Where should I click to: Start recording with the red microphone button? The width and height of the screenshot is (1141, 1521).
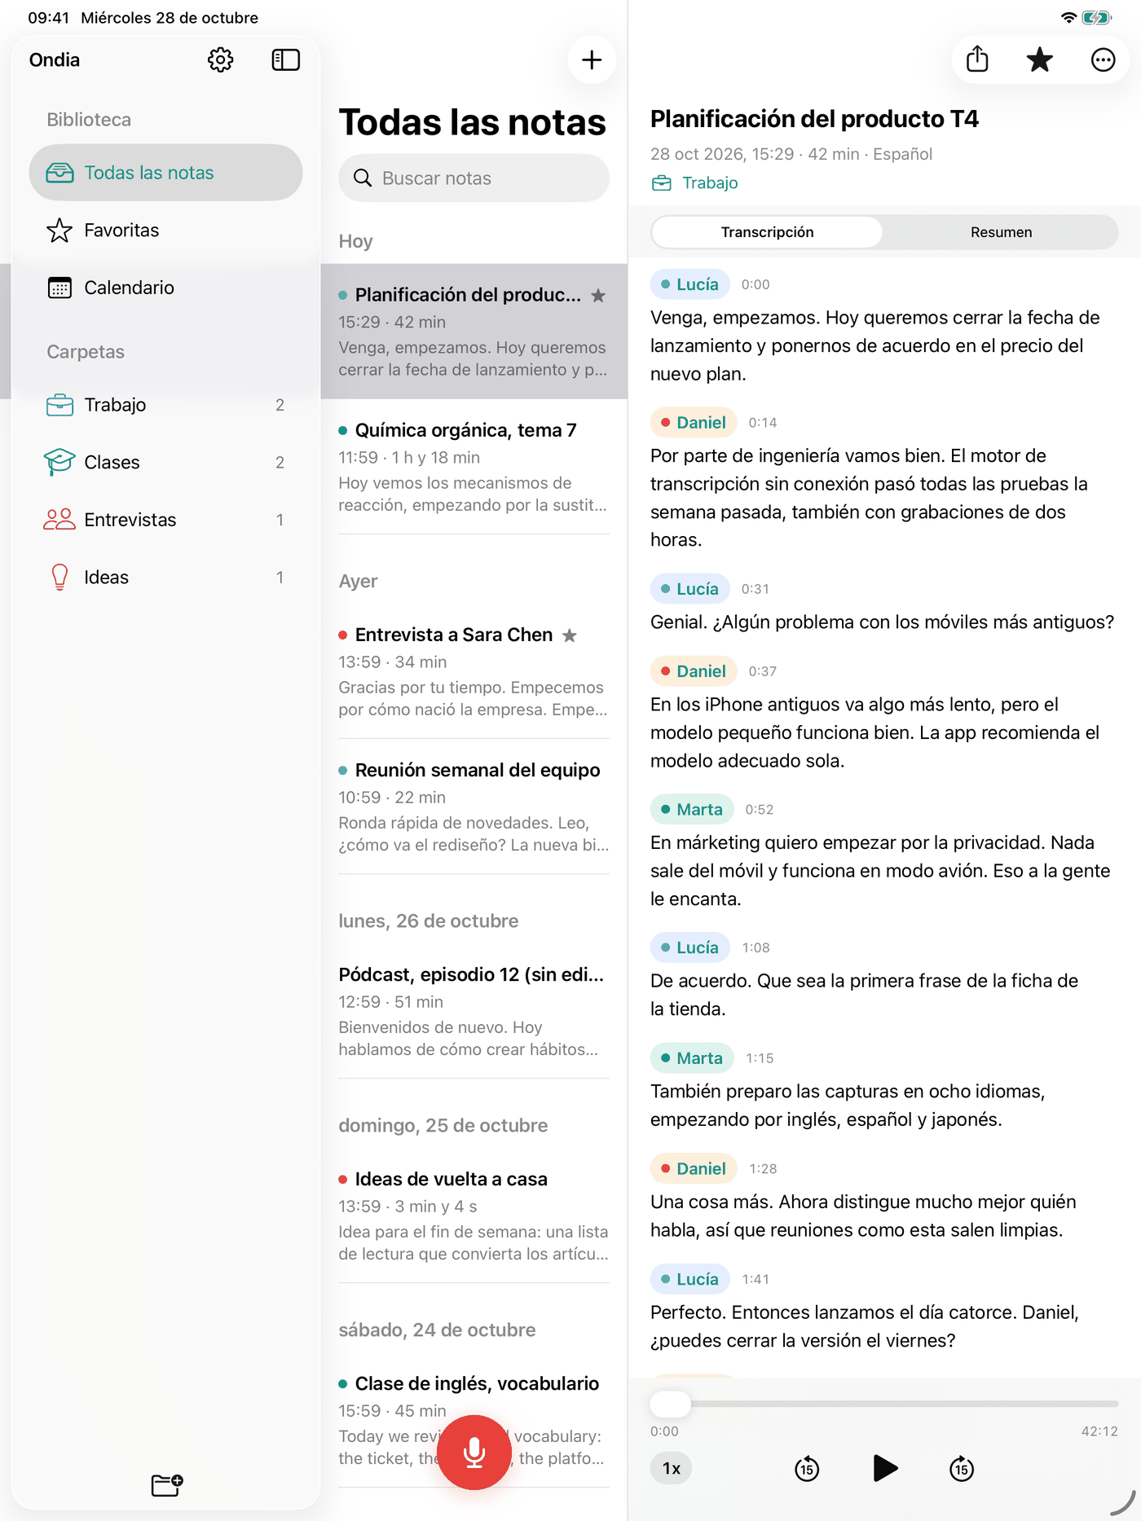[474, 1453]
